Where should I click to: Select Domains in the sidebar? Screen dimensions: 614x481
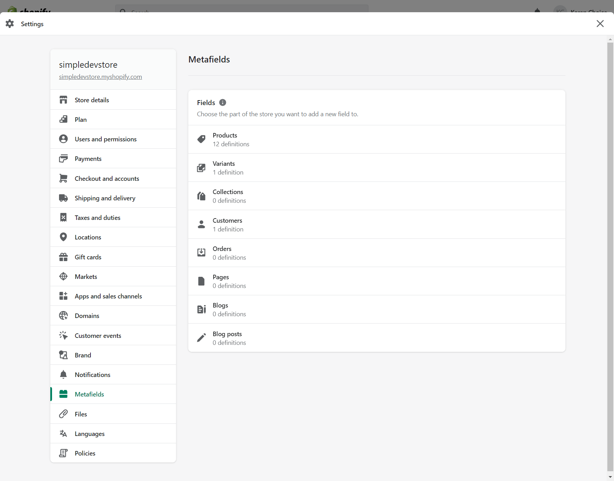point(113,316)
